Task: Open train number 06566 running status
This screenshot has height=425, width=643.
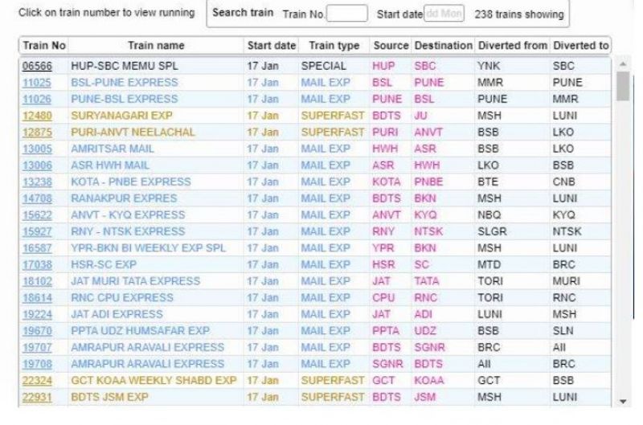Action: click(x=37, y=66)
